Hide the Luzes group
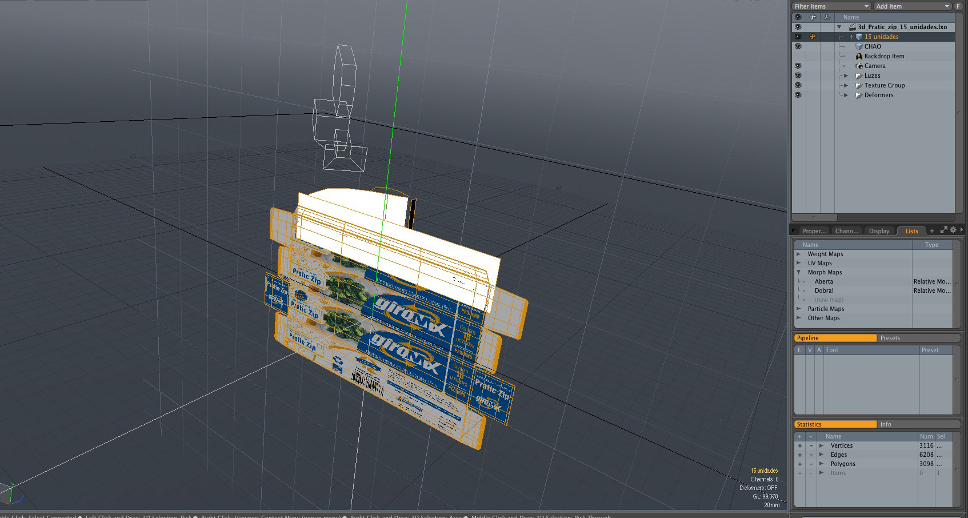This screenshot has height=518, width=968. (798, 75)
